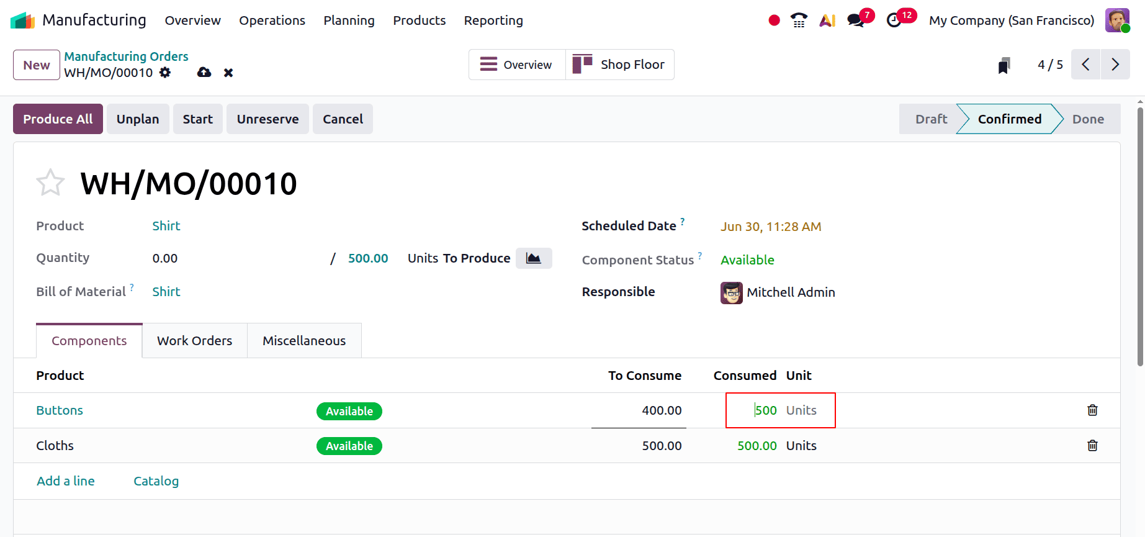Click the Available component status text
1145x537 pixels.
[x=747, y=260]
